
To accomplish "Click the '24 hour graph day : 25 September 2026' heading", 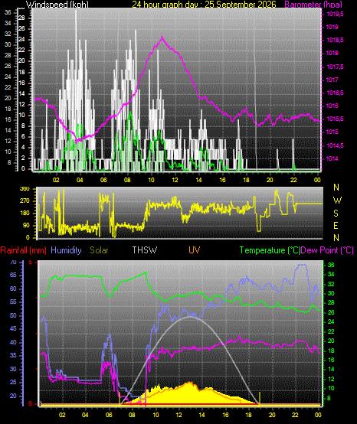I will pyautogui.click(x=204, y=5).
